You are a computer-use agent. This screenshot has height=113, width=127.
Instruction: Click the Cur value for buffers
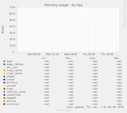click(x=46, y=83)
